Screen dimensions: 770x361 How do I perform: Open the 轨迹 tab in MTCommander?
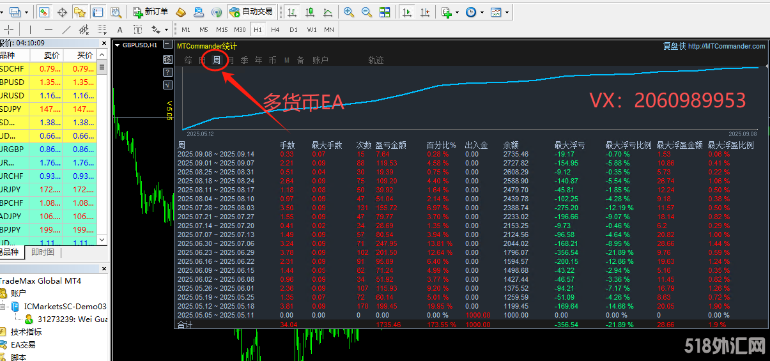(376, 60)
